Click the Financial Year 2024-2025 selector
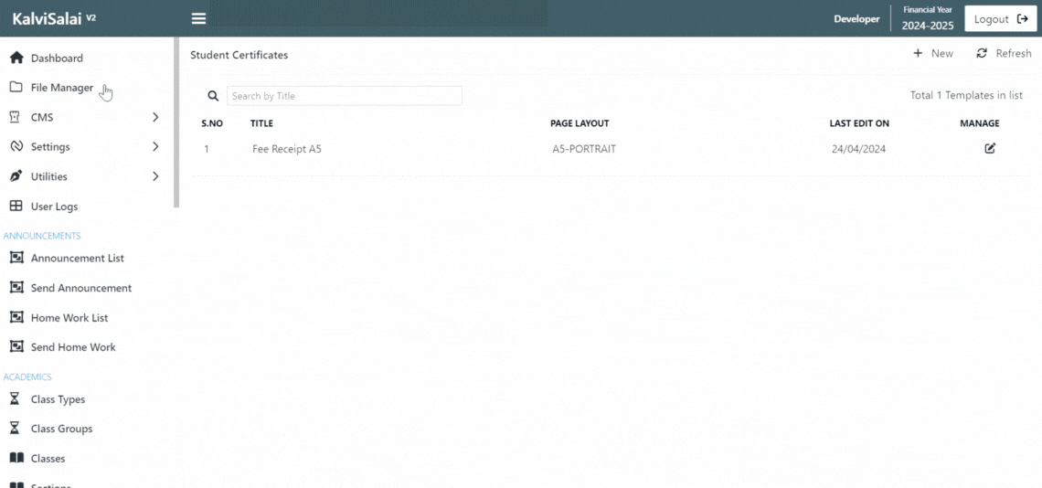Image resolution: width=1042 pixels, height=488 pixels. [x=927, y=18]
